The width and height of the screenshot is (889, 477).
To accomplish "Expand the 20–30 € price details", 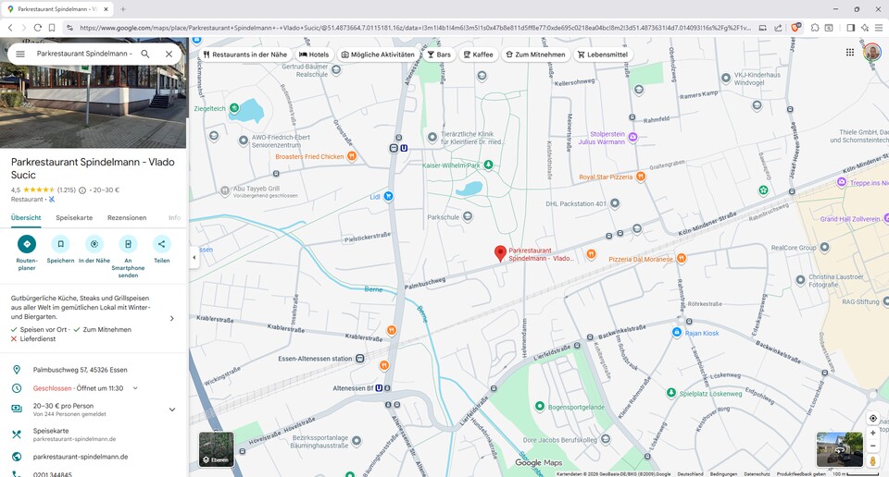I will pyautogui.click(x=172, y=410).
